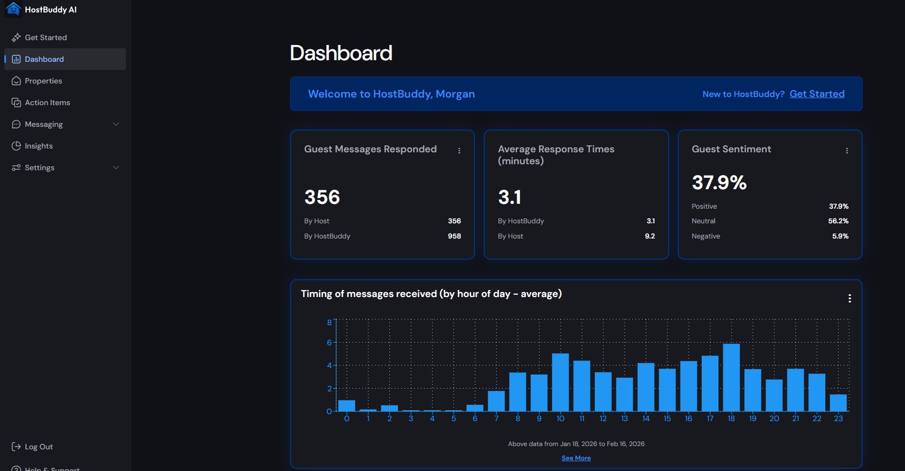The image size is (905, 471).
Task: Click the large 3.1 response time number
Action: click(510, 197)
